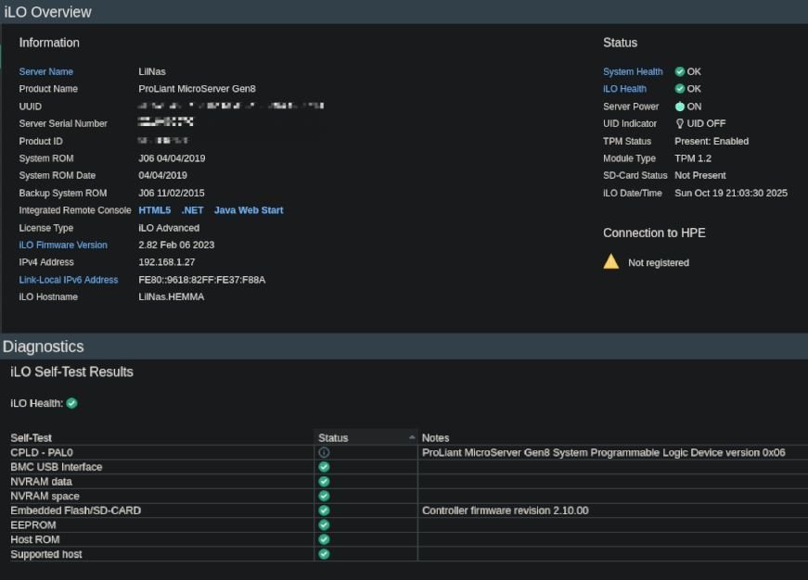This screenshot has height=580, width=808.
Task: Click the Server Power ON indicator icon
Action: 680,107
